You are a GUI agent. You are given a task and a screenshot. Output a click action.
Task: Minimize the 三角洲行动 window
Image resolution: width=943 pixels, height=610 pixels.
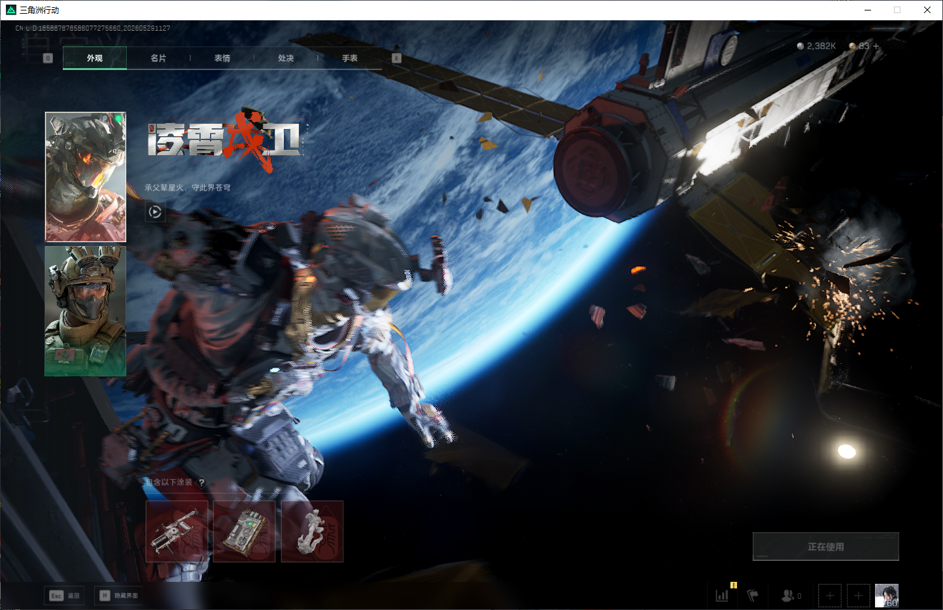[868, 10]
